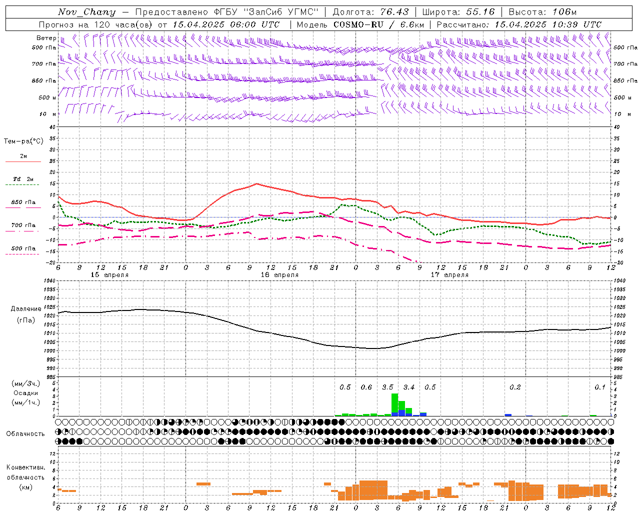Click the Тем-ра(°C) temperature panel label
640x512 pixels.
[x=23, y=141]
